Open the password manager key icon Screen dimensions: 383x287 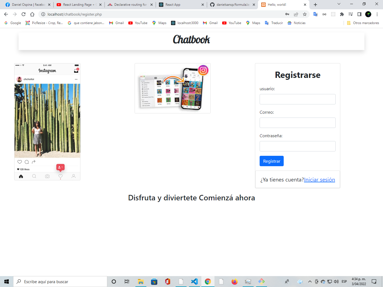(x=287, y=14)
